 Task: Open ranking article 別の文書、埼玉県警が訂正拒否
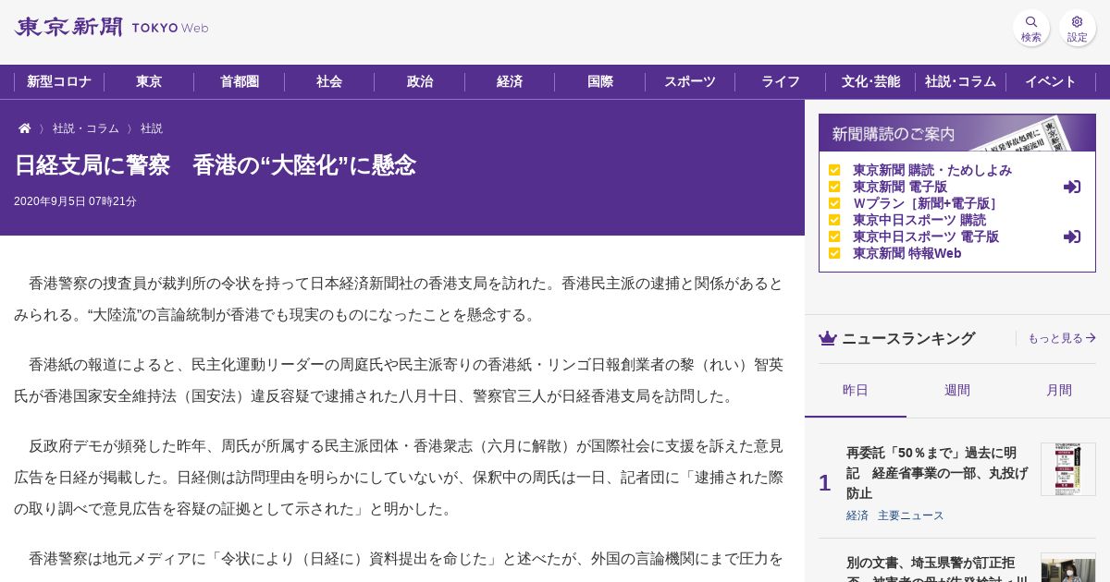[937, 568]
